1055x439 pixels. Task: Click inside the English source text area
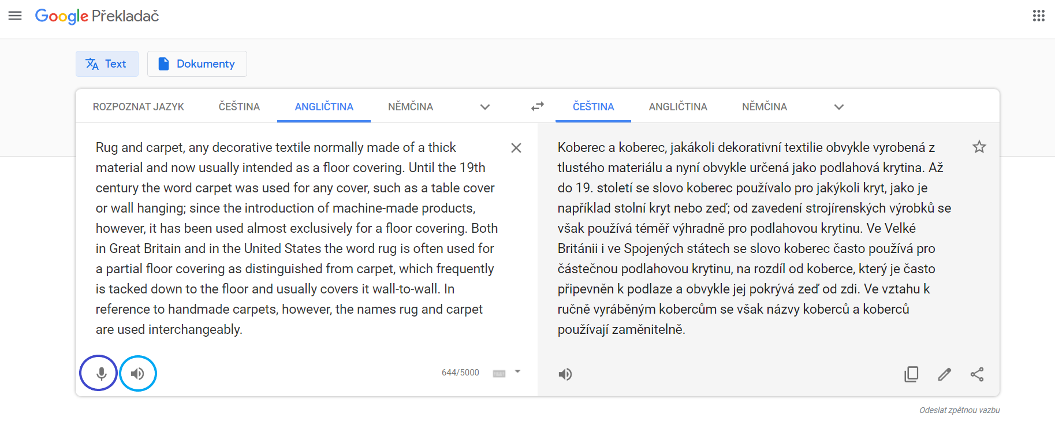(294, 238)
